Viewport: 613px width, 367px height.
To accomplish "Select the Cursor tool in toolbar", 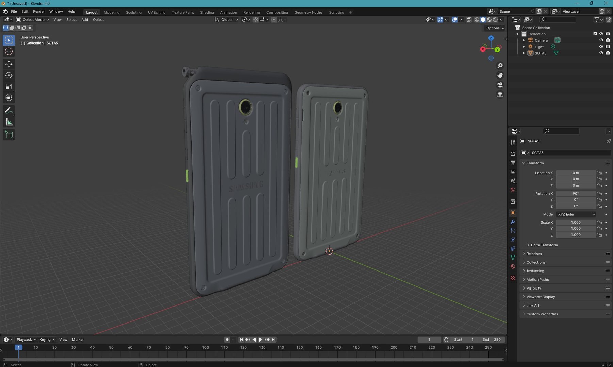I will (9, 52).
